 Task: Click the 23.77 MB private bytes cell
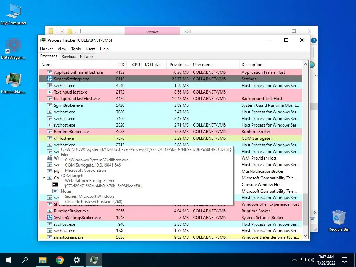(180, 79)
